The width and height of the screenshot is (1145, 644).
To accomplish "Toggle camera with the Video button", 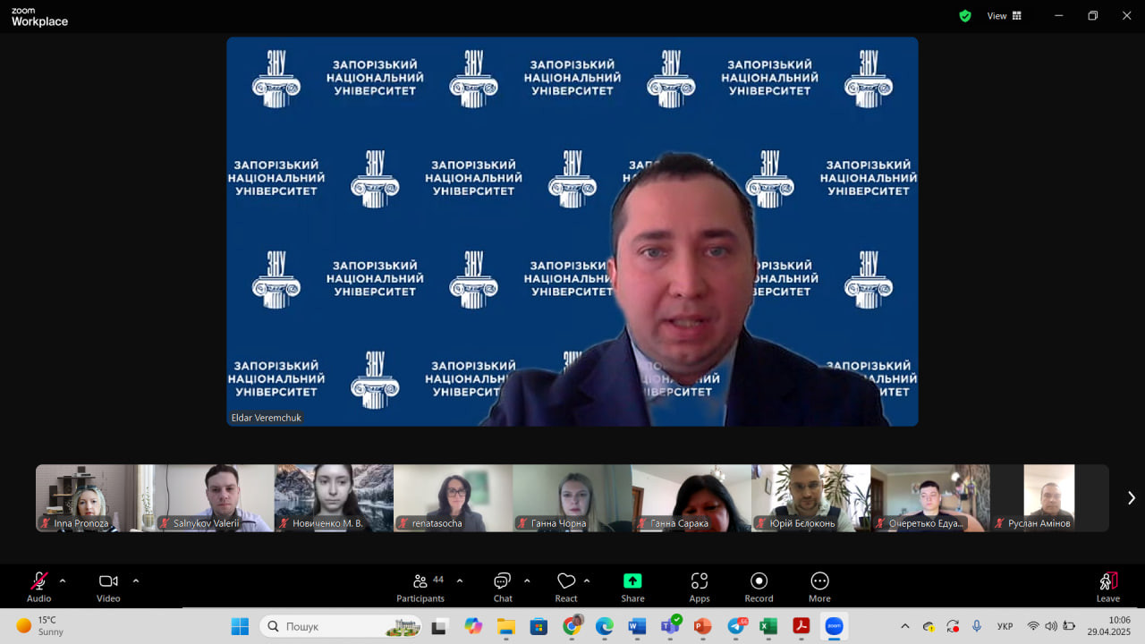I will point(108,587).
